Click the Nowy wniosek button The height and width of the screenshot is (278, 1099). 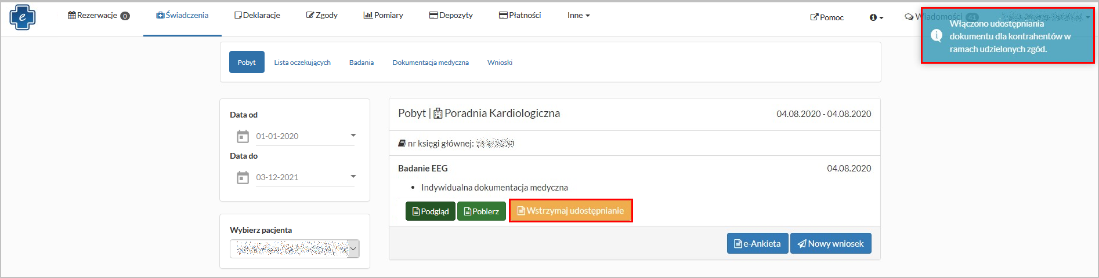(830, 244)
